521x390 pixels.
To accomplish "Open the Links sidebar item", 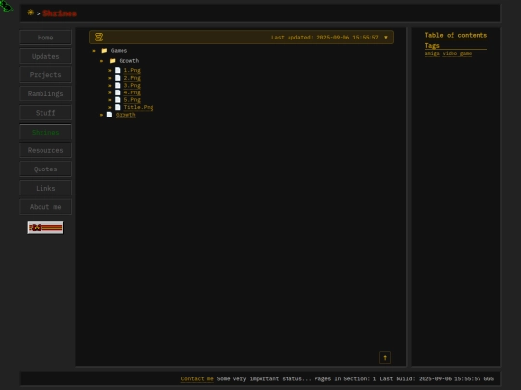I will [x=45, y=188].
